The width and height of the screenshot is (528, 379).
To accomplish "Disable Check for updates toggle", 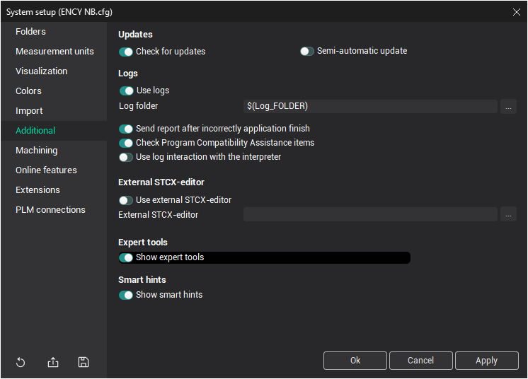I will 127,52.
